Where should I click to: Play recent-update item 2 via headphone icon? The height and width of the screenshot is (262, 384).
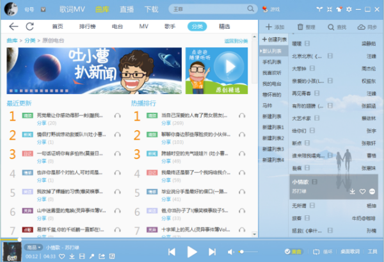pyautogui.click(x=118, y=135)
